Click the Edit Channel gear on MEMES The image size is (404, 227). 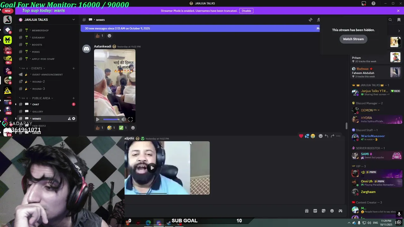click(74, 119)
